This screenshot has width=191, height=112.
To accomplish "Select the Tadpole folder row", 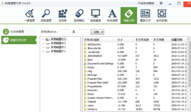I will point(135,102).
